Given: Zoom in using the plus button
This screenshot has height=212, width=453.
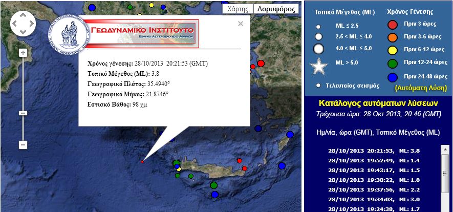Looking at the screenshot, I should [x=23, y=53].
